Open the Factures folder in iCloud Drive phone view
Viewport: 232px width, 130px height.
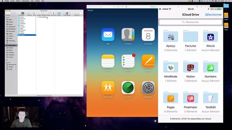tap(191, 36)
